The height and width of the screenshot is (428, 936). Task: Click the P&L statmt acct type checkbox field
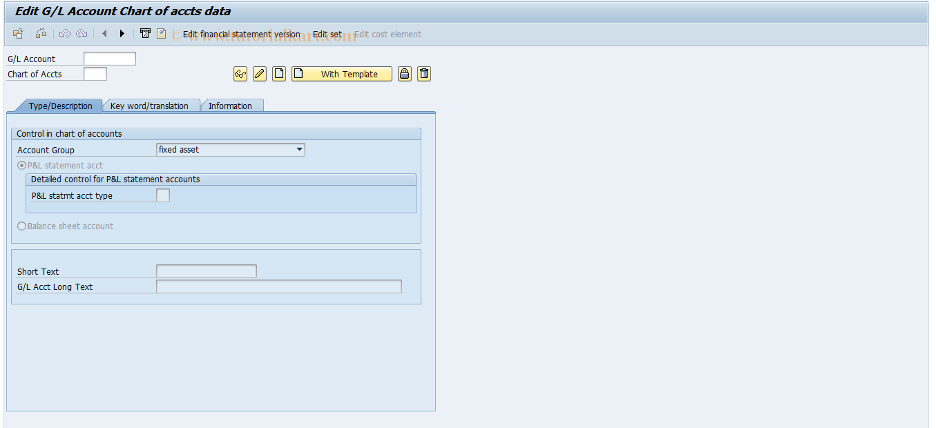[x=163, y=195]
